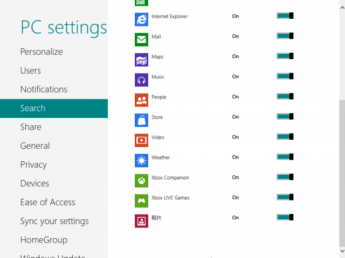Go to General settings
This screenshot has height=258, width=345.
(x=35, y=146)
